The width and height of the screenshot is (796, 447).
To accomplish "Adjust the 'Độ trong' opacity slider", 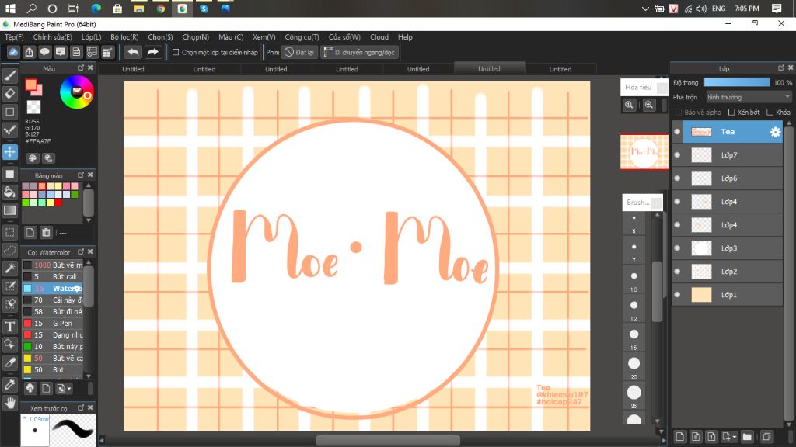I will click(736, 82).
